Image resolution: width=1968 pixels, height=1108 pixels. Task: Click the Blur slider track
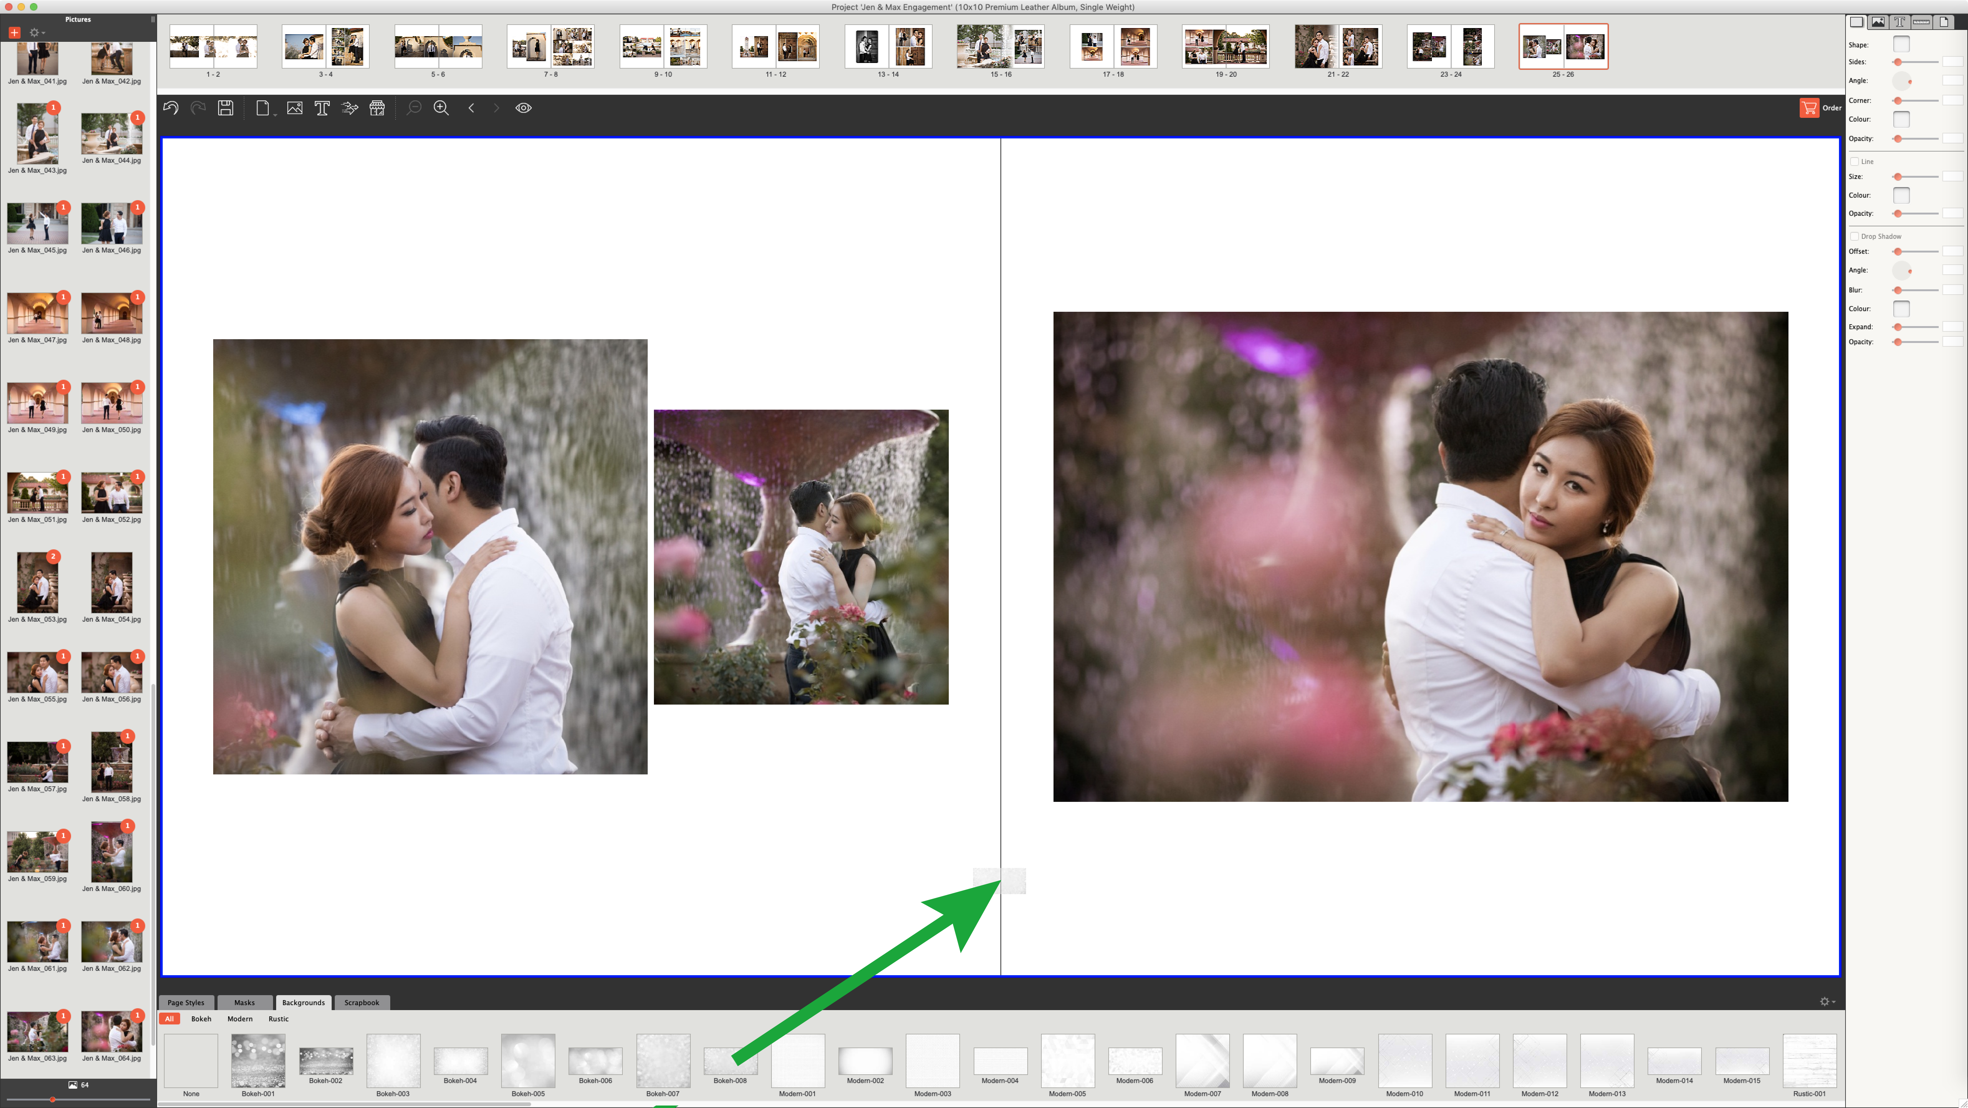pyautogui.click(x=1916, y=290)
